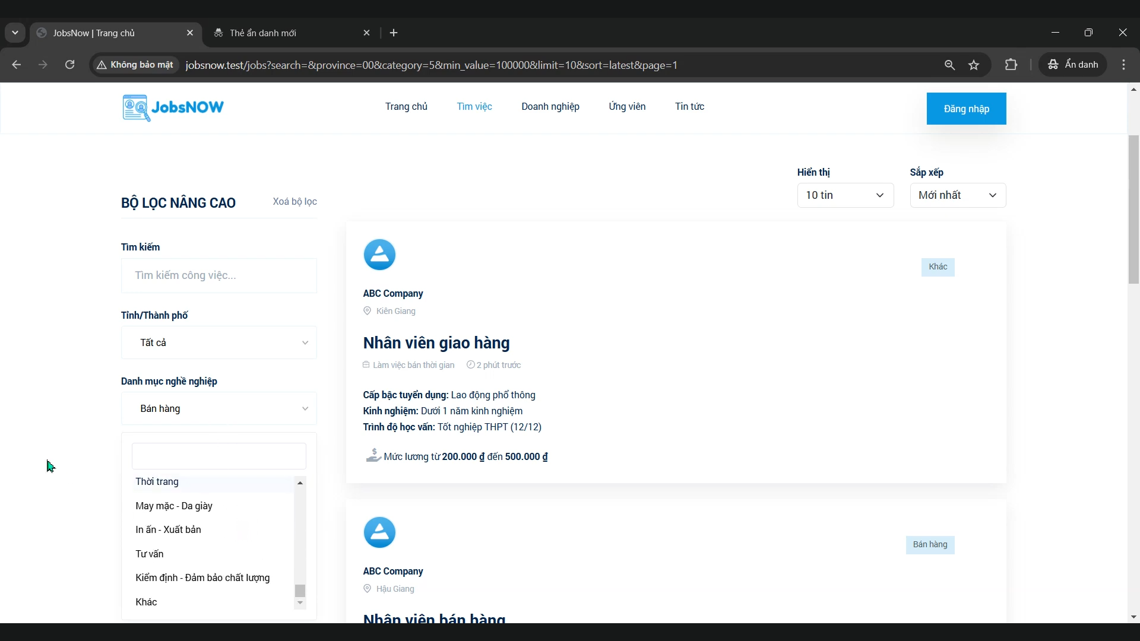This screenshot has height=641, width=1140.
Task: Open the Ứng viên menu item
Action: point(627,107)
